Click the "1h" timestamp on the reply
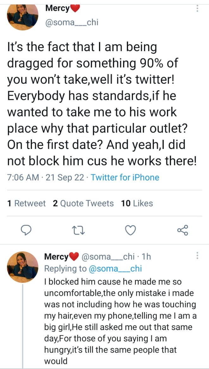Screen dimensions: 209x369 coord(147,256)
